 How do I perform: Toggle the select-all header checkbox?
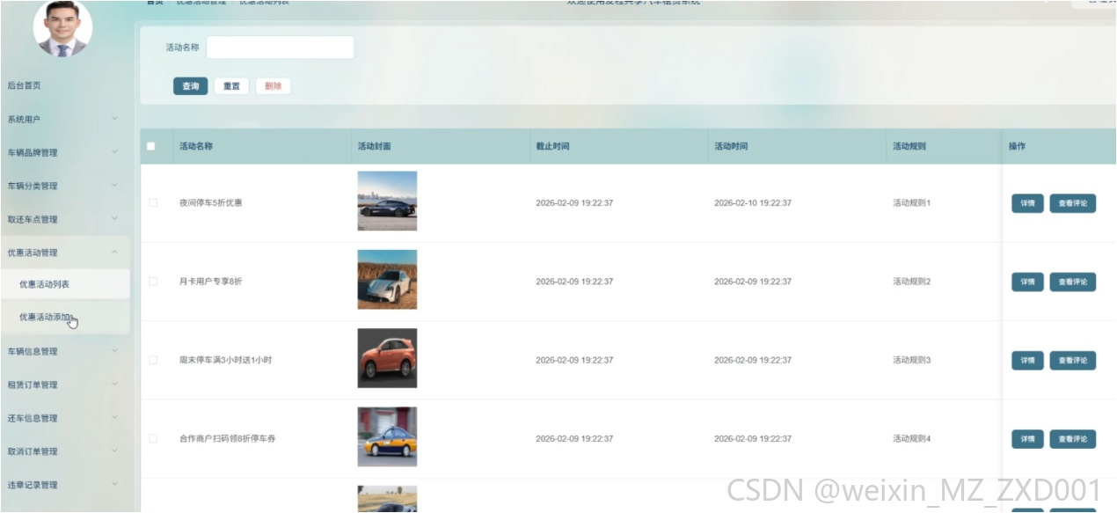151,146
